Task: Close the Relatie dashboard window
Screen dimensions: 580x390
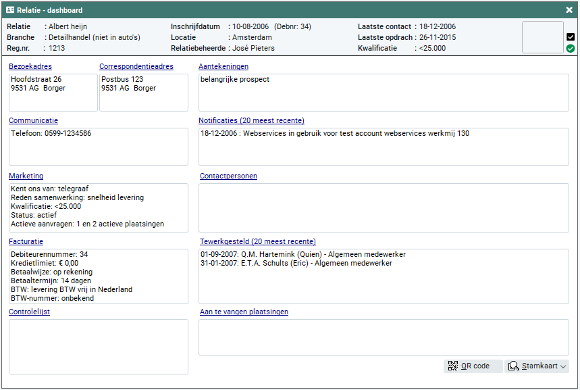Action: (569, 9)
